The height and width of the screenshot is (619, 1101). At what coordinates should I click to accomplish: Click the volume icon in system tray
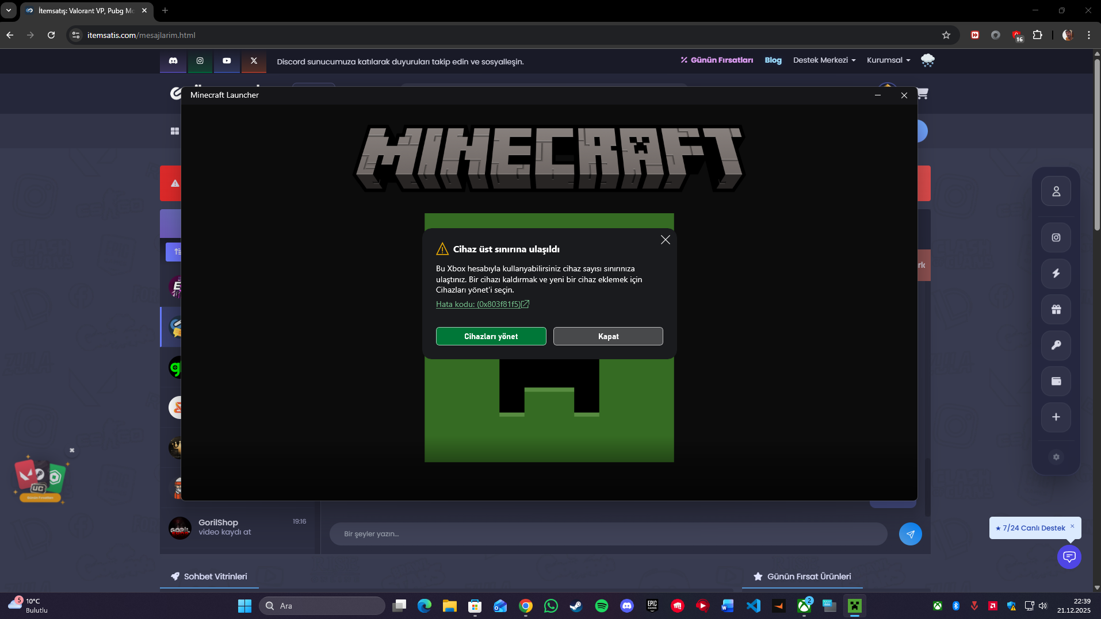[x=1043, y=606]
